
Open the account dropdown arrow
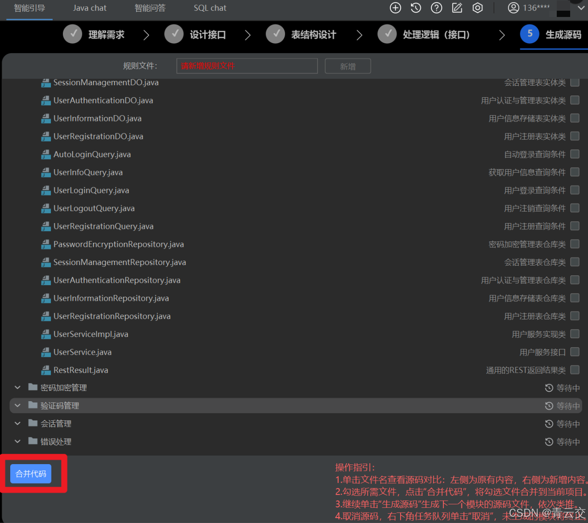[x=581, y=8]
